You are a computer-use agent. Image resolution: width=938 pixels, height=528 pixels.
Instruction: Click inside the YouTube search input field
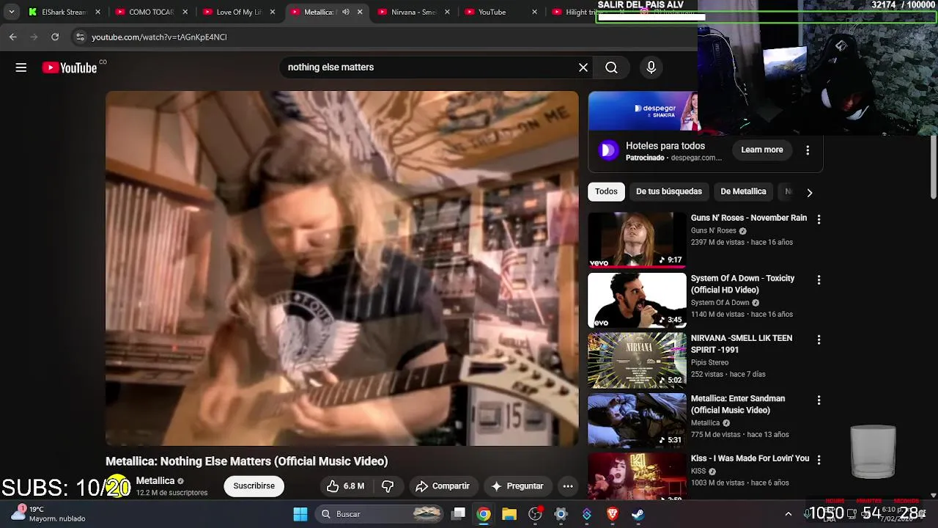pyautogui.click(x=429, y=67)
